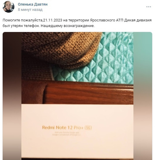
Task: Open the post options three-dot menu
Action: 149,7
